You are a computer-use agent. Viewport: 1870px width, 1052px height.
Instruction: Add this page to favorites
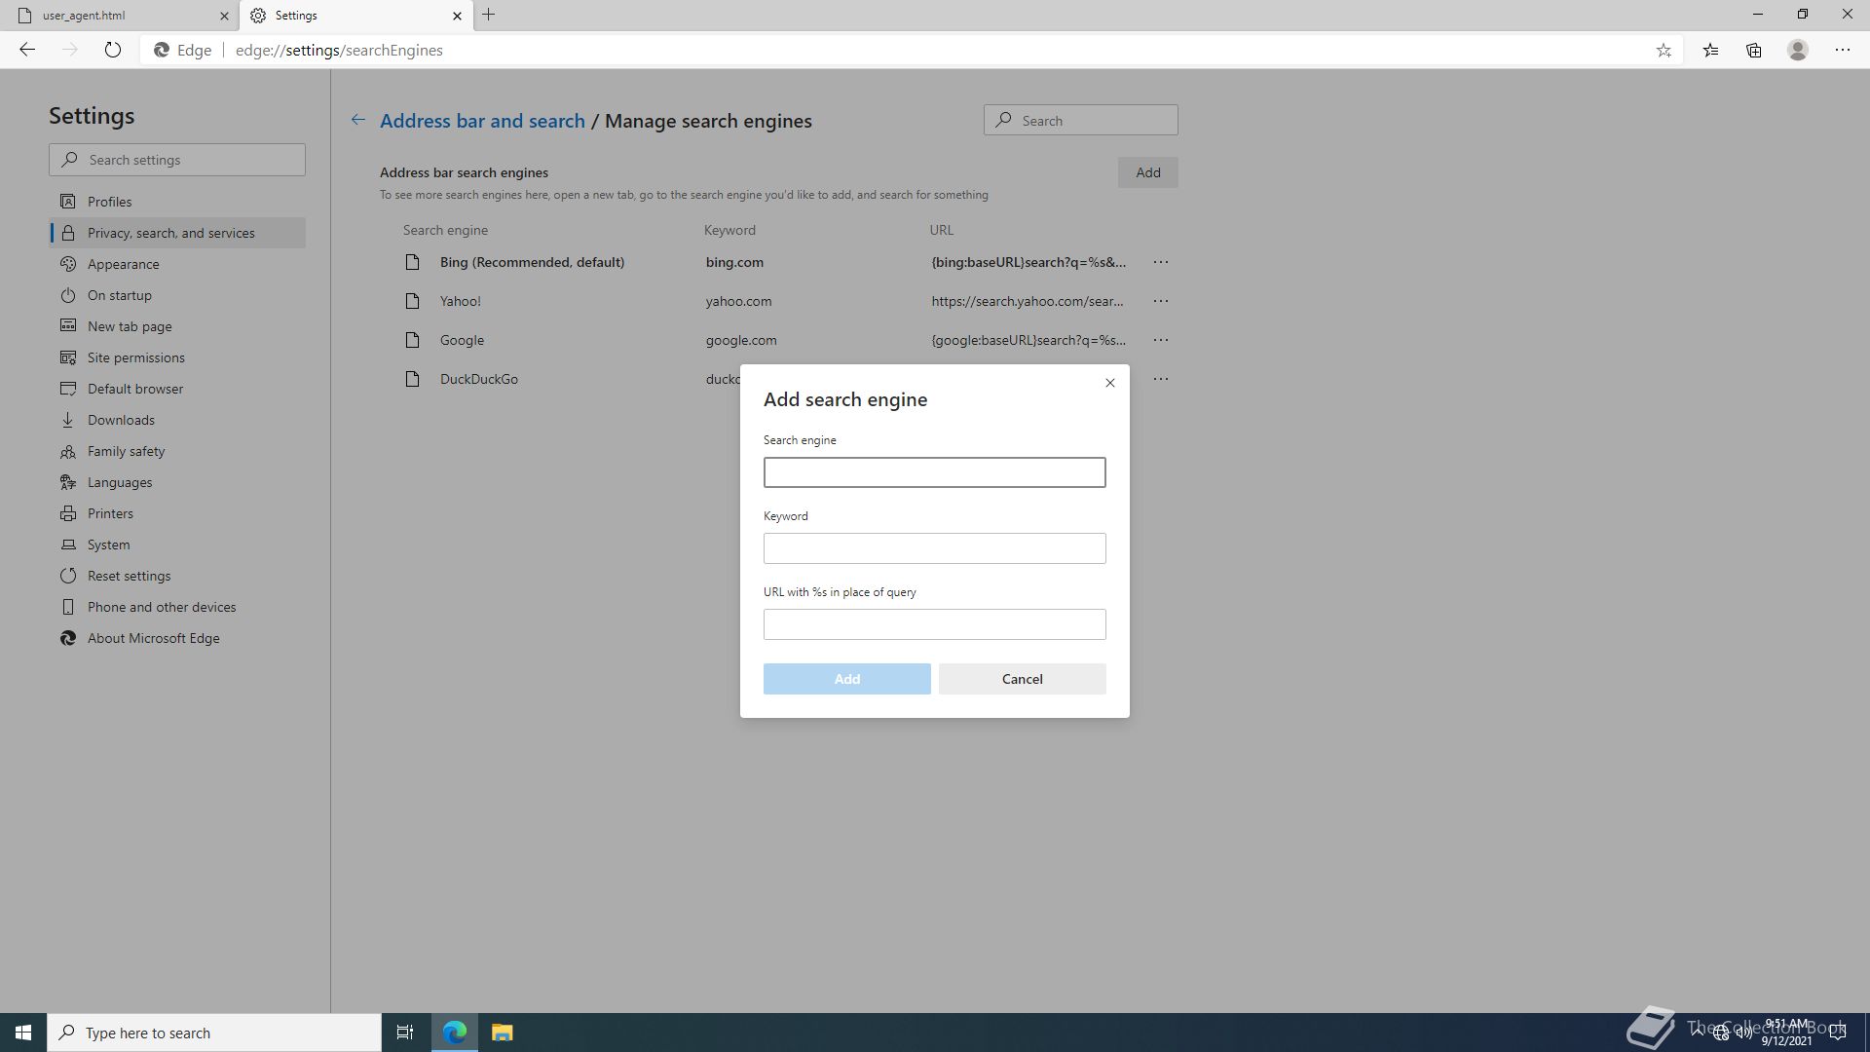(x=1664, y=50)
